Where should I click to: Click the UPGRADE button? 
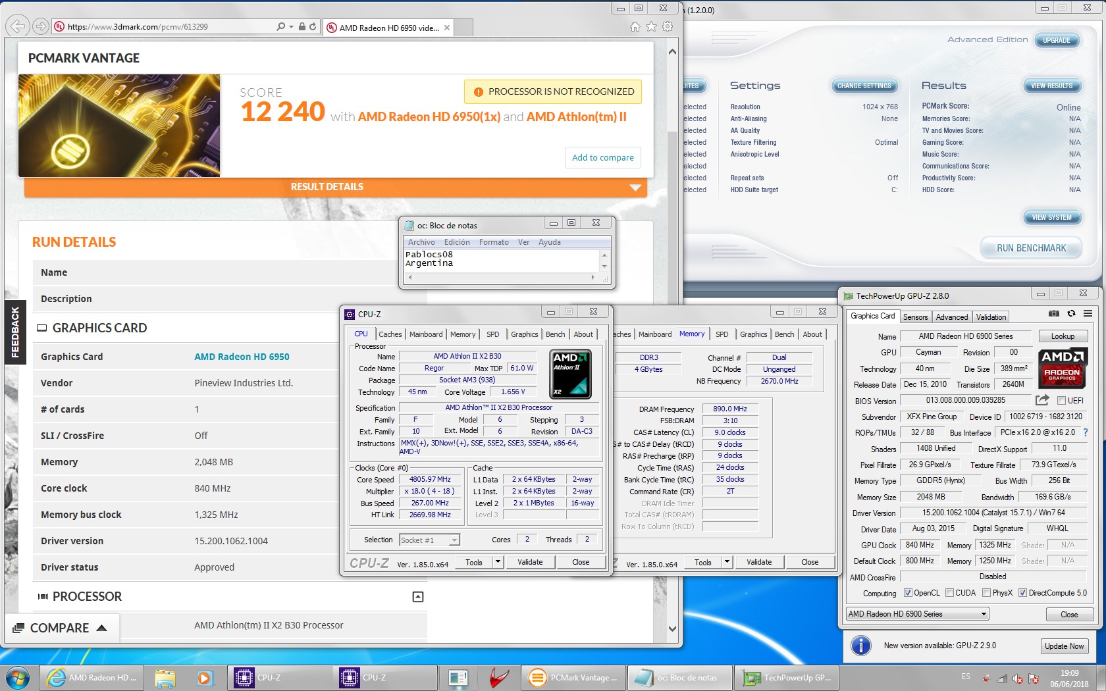[x=1057, y=40]
